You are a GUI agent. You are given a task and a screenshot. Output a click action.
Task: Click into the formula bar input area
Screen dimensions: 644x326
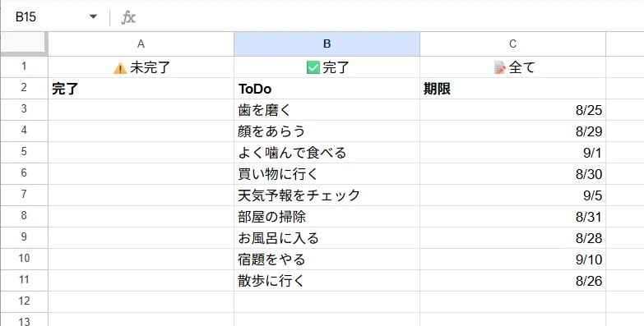(x=390, y=17)
